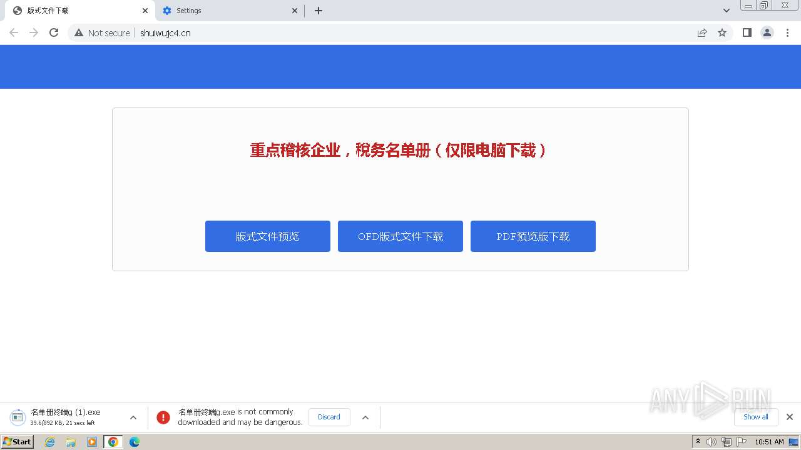Screen dimensions: 801x450
Task: Go back using the browser back arrow
Action: pyautogui.click(x=14, y=32)
